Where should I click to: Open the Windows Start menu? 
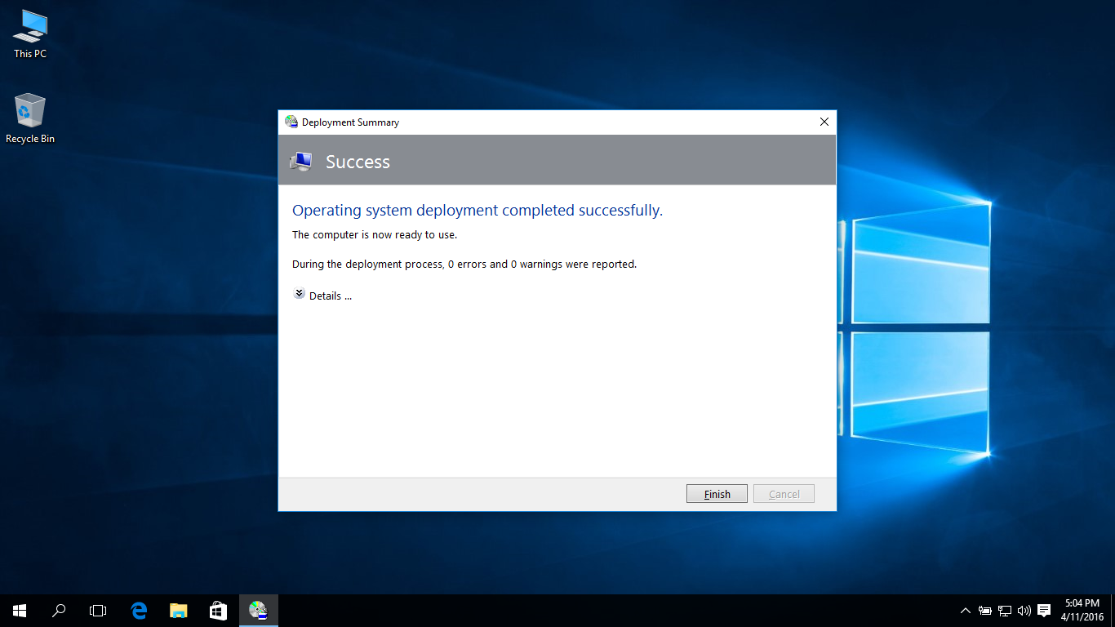click(x=20, y=611)
